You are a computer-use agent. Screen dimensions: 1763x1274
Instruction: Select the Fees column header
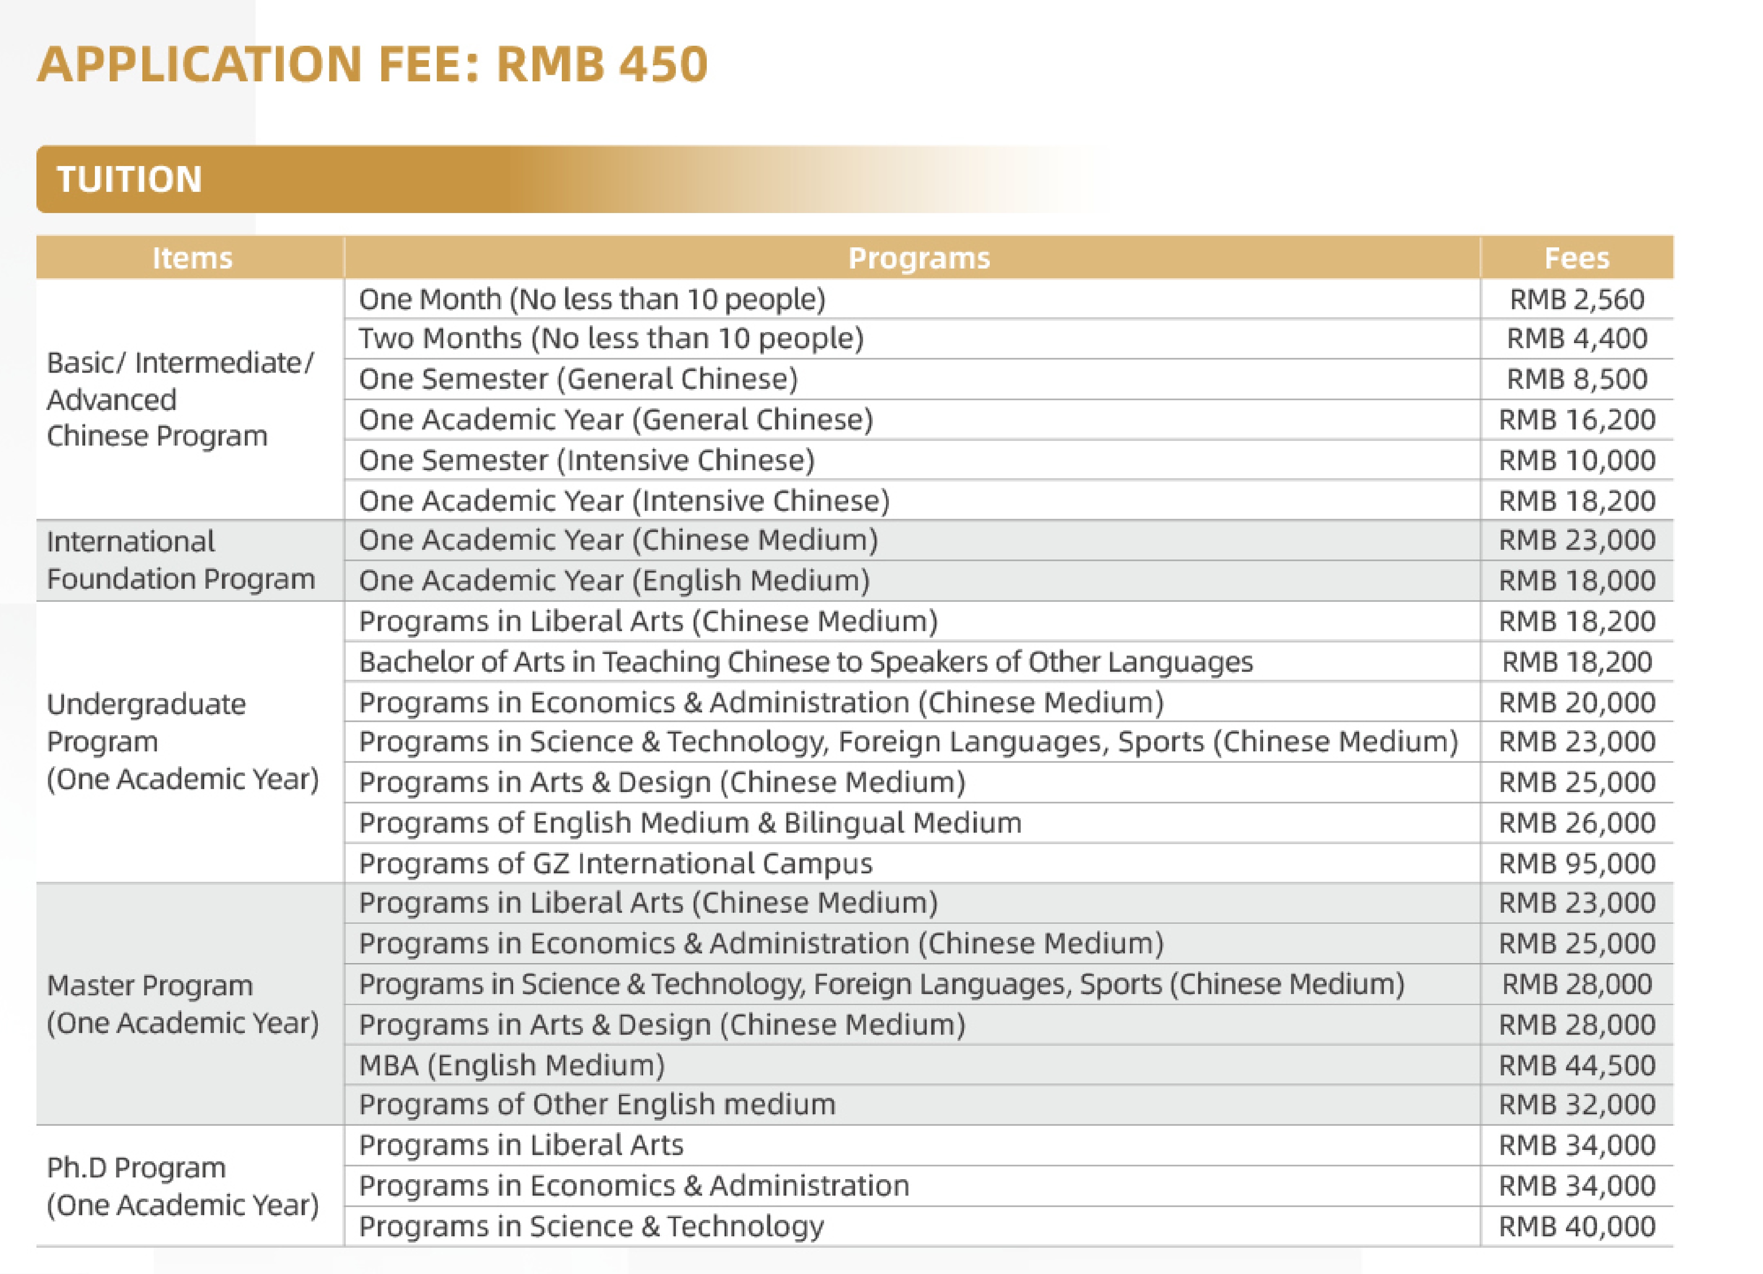coord(1577,258)
